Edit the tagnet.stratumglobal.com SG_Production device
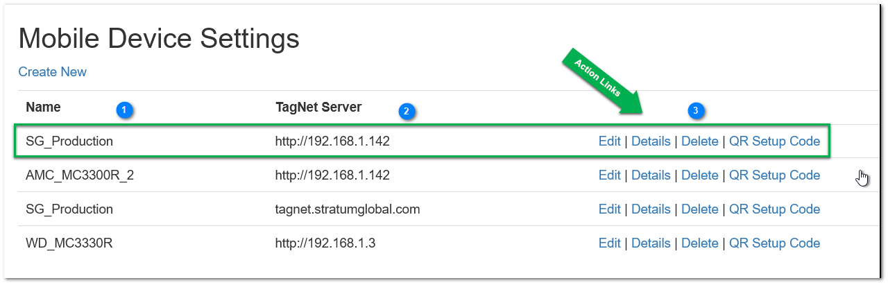 (x=610, y=209)
